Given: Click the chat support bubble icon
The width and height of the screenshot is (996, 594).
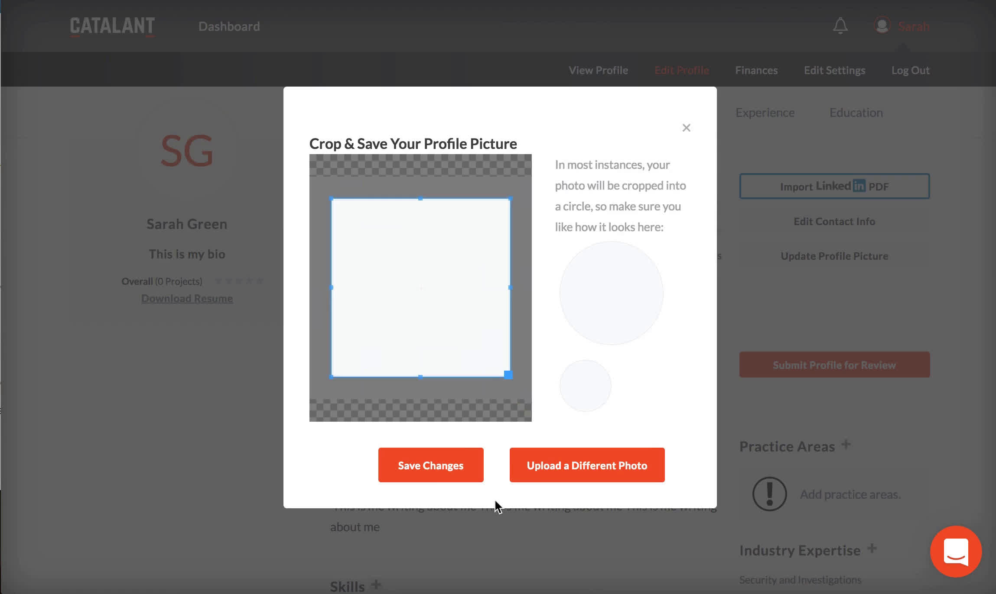Looking at the screenshot, I should pos(957,552).
